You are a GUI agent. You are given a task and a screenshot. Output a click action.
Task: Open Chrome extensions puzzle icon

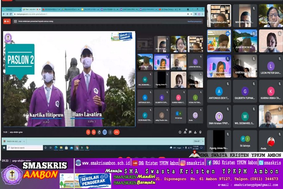tap(196, 14)
